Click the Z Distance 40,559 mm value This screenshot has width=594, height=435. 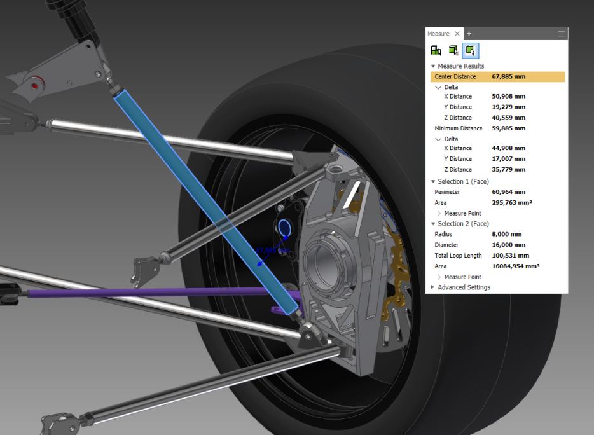[508, 118]
